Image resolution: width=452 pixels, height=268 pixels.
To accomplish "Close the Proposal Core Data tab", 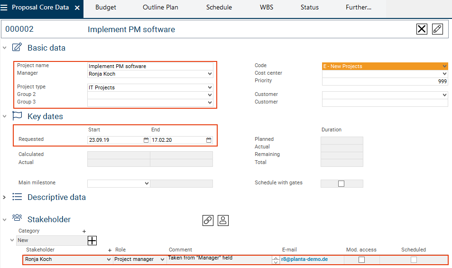I will pyautogui.click(x=77, y=8).
